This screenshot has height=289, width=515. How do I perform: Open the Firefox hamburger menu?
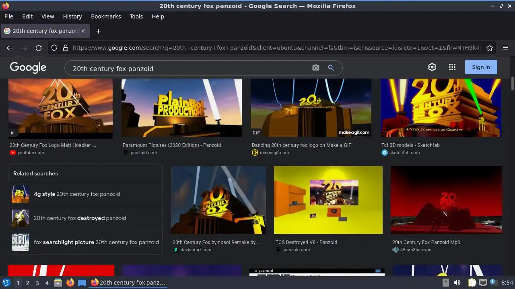coord(505,48)
